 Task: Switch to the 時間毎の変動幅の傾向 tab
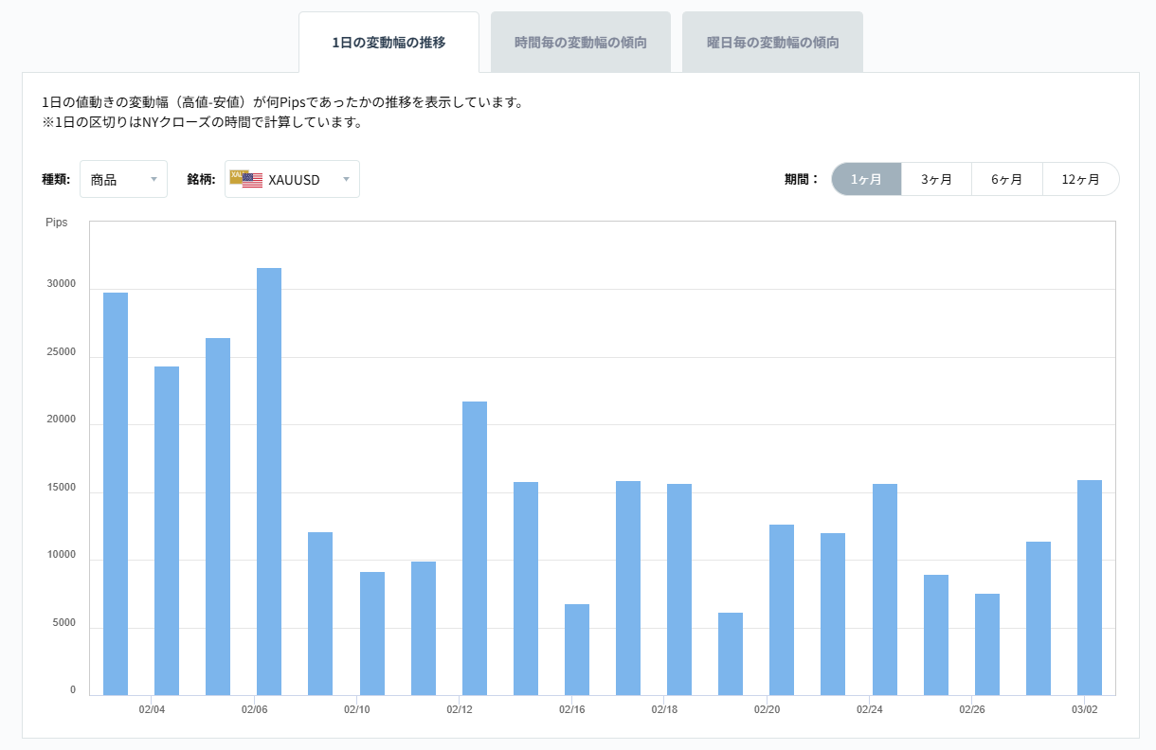(580, 42)
